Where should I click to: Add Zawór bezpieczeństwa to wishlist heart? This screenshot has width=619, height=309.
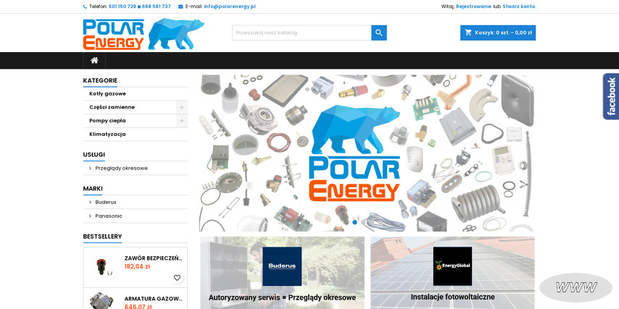click(178, 278)
